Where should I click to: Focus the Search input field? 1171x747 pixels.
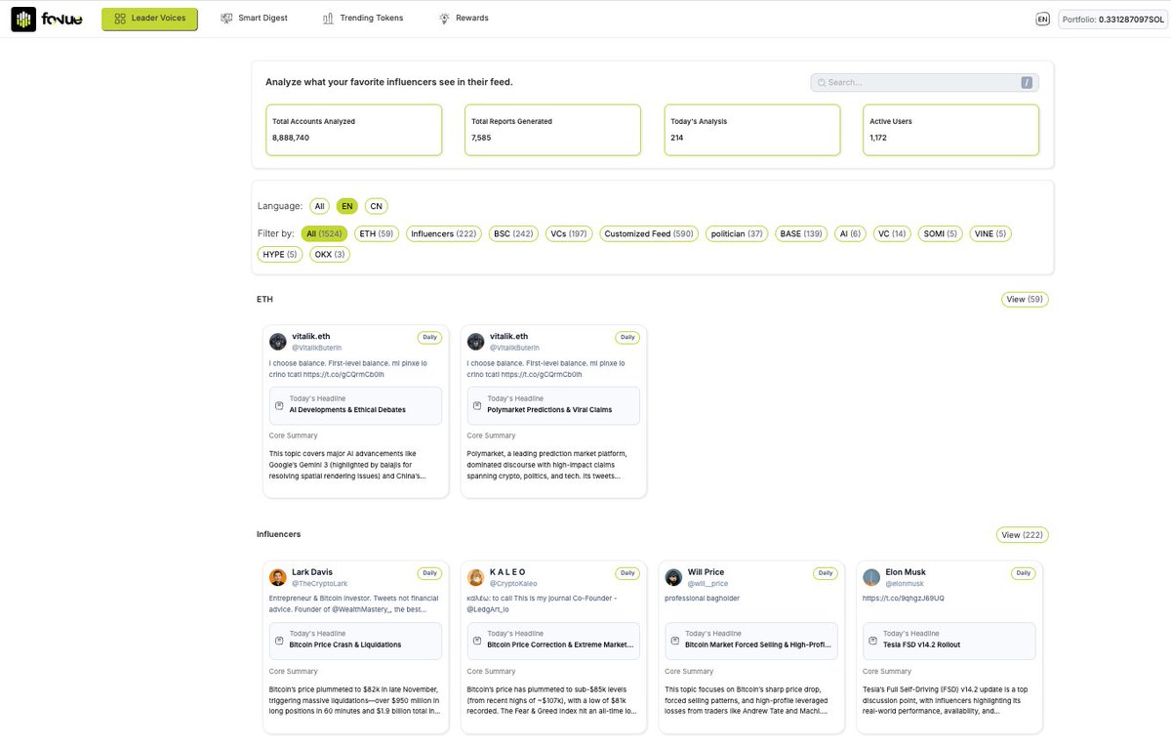[924, 83]
